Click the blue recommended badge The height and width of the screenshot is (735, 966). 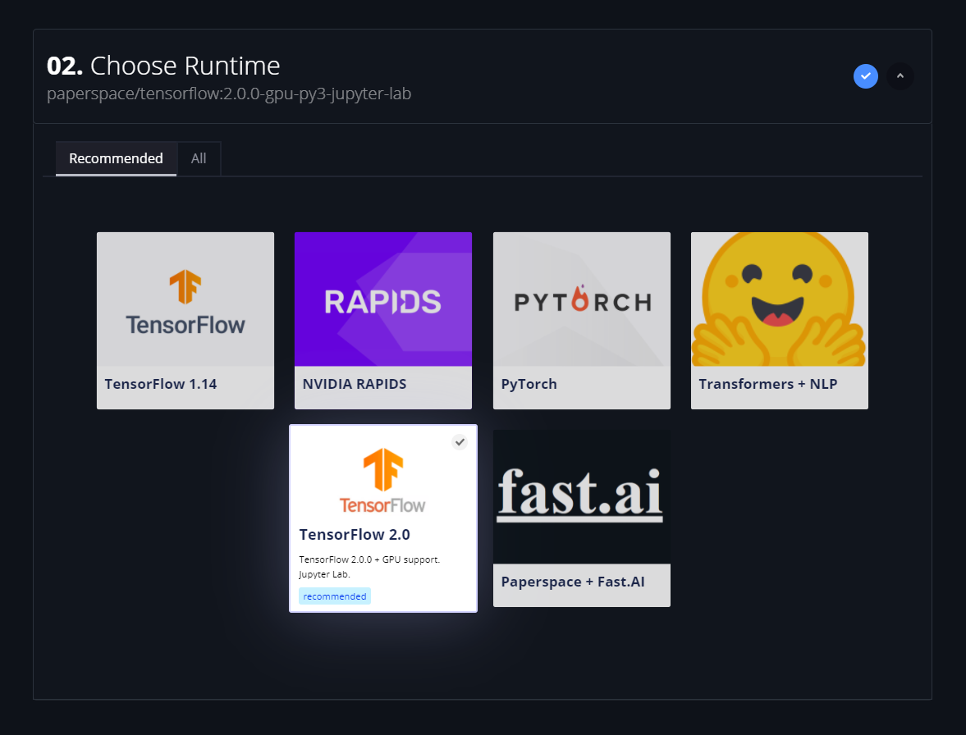334,596
